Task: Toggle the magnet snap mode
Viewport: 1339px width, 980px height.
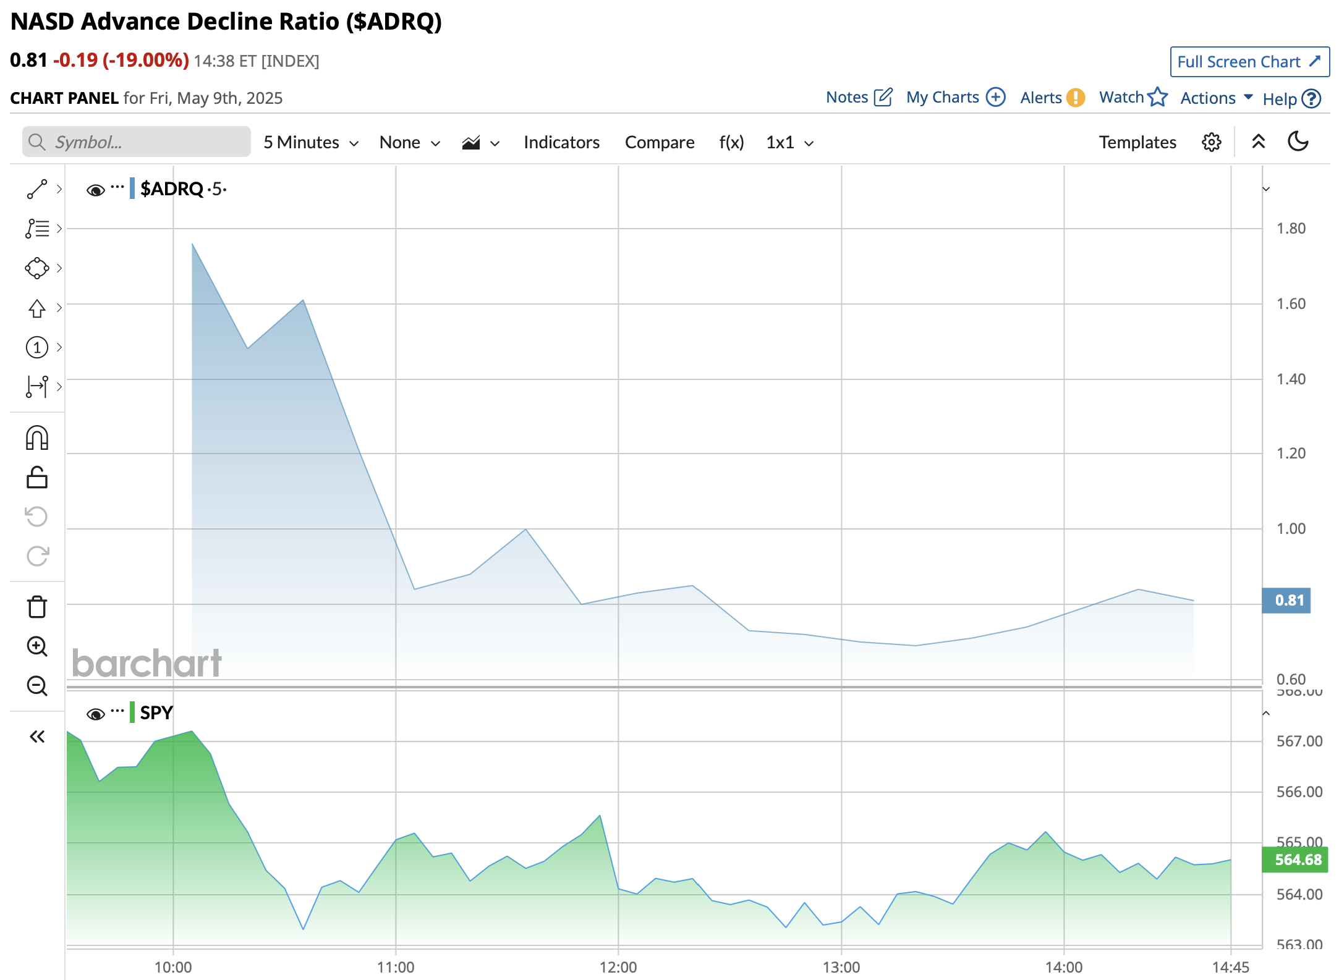Action: pos(36,438)
